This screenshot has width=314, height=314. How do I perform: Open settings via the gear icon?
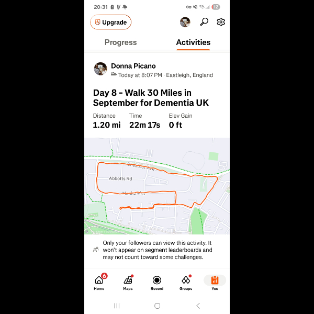(221, 22)
